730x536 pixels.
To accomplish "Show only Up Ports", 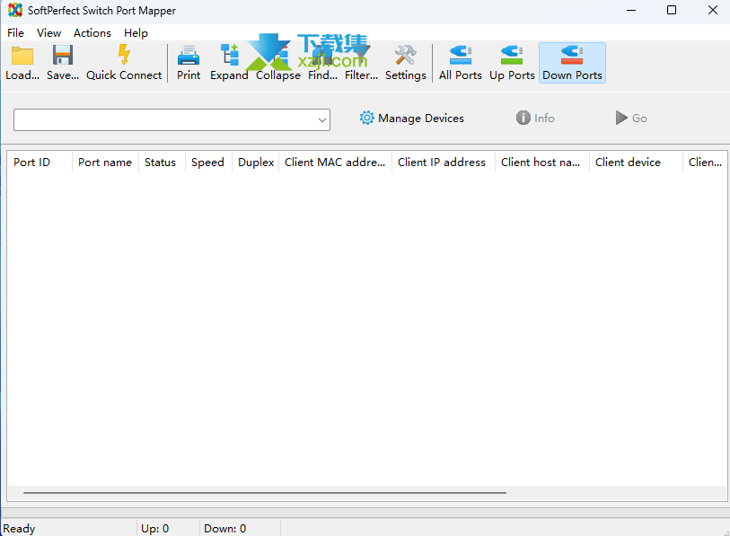I will click(x=512, y=63).
